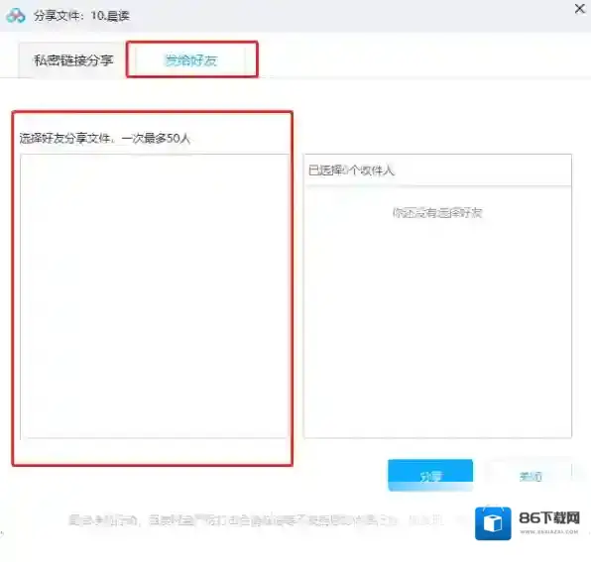The width and height of the screenshot is (591, 562).
Task: Click the blue 分享 button
Action: click(x=430, y=475)
